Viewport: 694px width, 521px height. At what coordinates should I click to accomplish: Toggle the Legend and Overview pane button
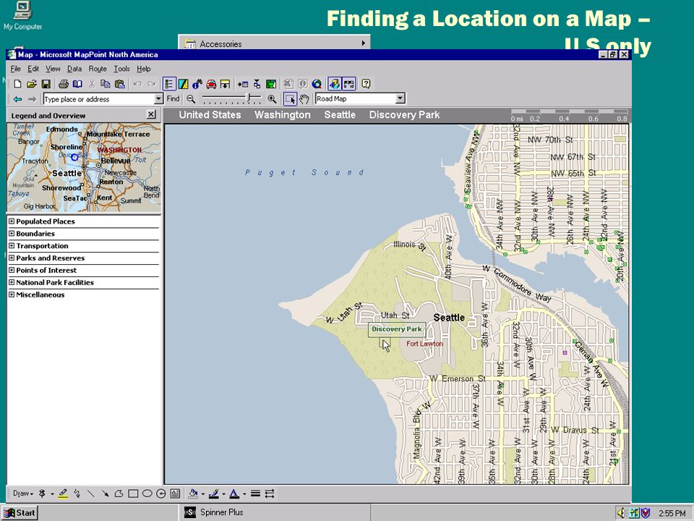[169, 84]
